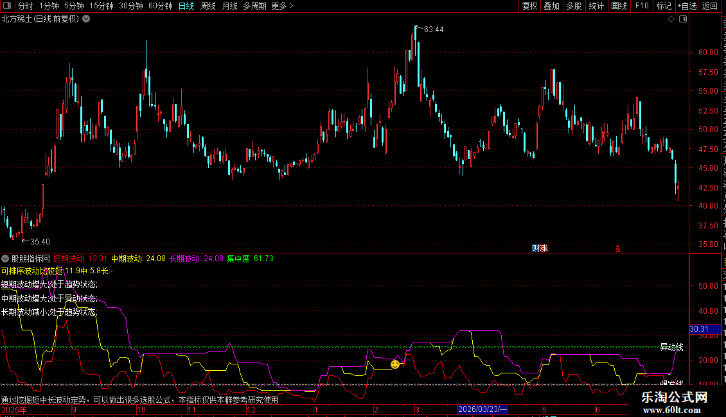The image size is (726, 417).
Task: Click the 2026/03/23/一 date marker
Action: tap(483, 409)
